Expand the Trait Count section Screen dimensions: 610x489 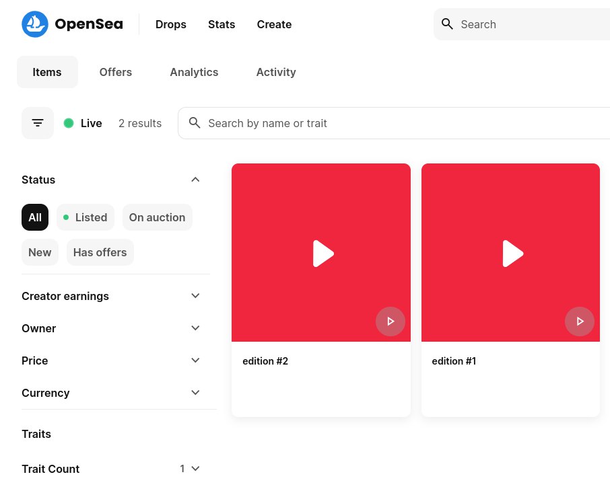tap(195, 469)
